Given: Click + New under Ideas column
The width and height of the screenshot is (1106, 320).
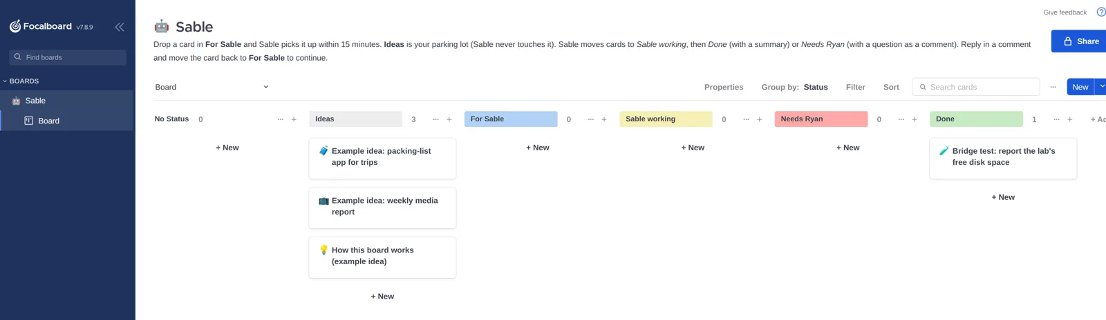Looking at the screenshot, I should click(x=382, y=297).
